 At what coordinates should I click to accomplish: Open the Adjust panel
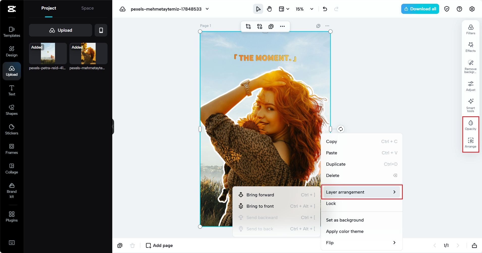pyautogui.click(x=471, y=86)
